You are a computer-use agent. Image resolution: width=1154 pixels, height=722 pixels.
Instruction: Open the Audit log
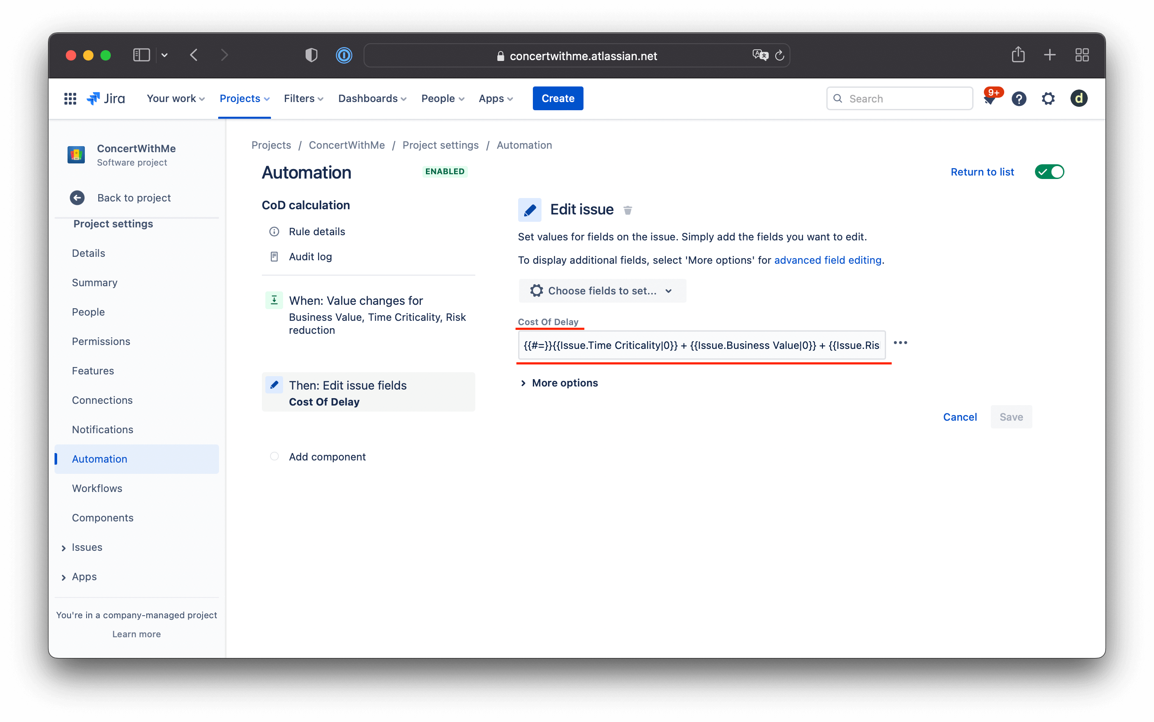pos(310,256)
